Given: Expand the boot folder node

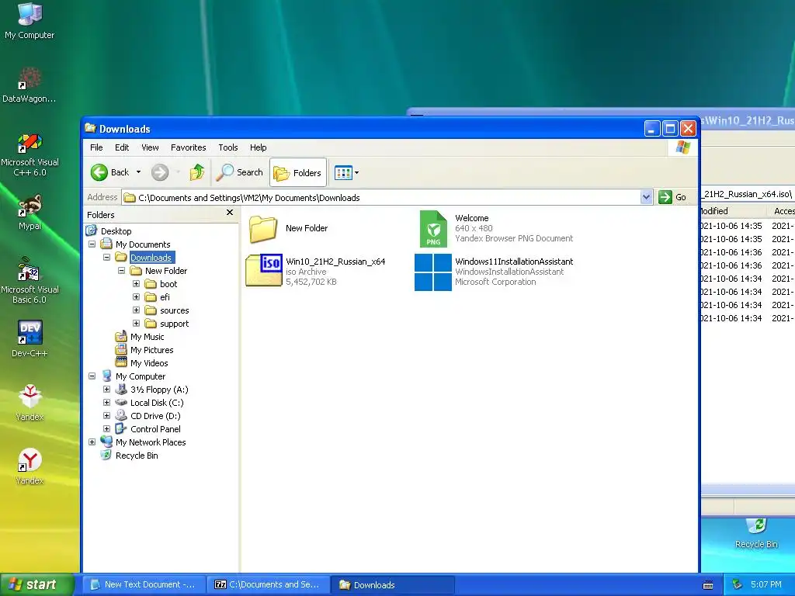Looking at the screenshot, I should click(x=136, y=283).
